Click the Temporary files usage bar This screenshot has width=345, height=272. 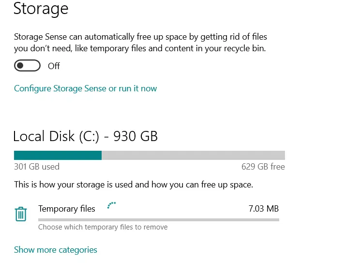pos(158,220)
